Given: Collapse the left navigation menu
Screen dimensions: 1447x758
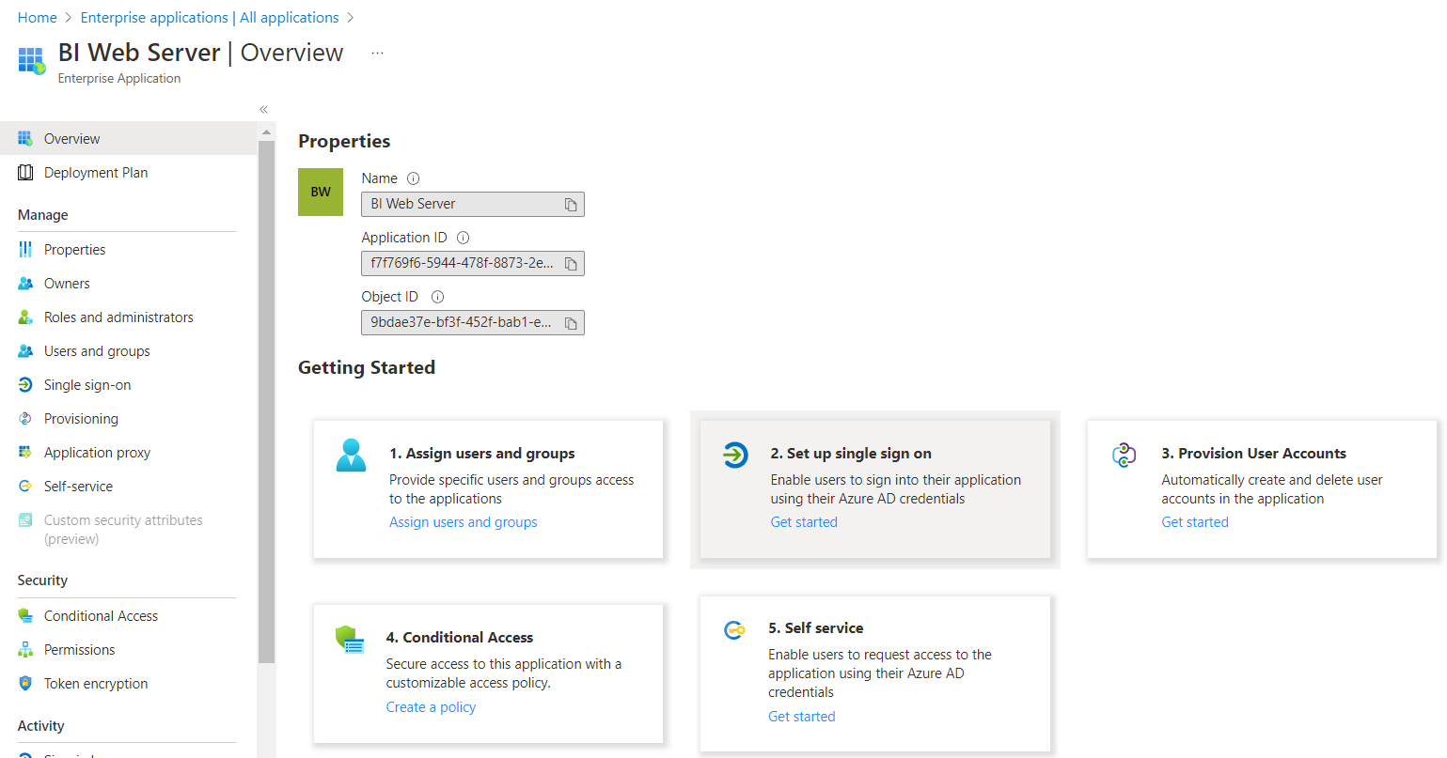Looking at the screenshot, I should [264, 110].
